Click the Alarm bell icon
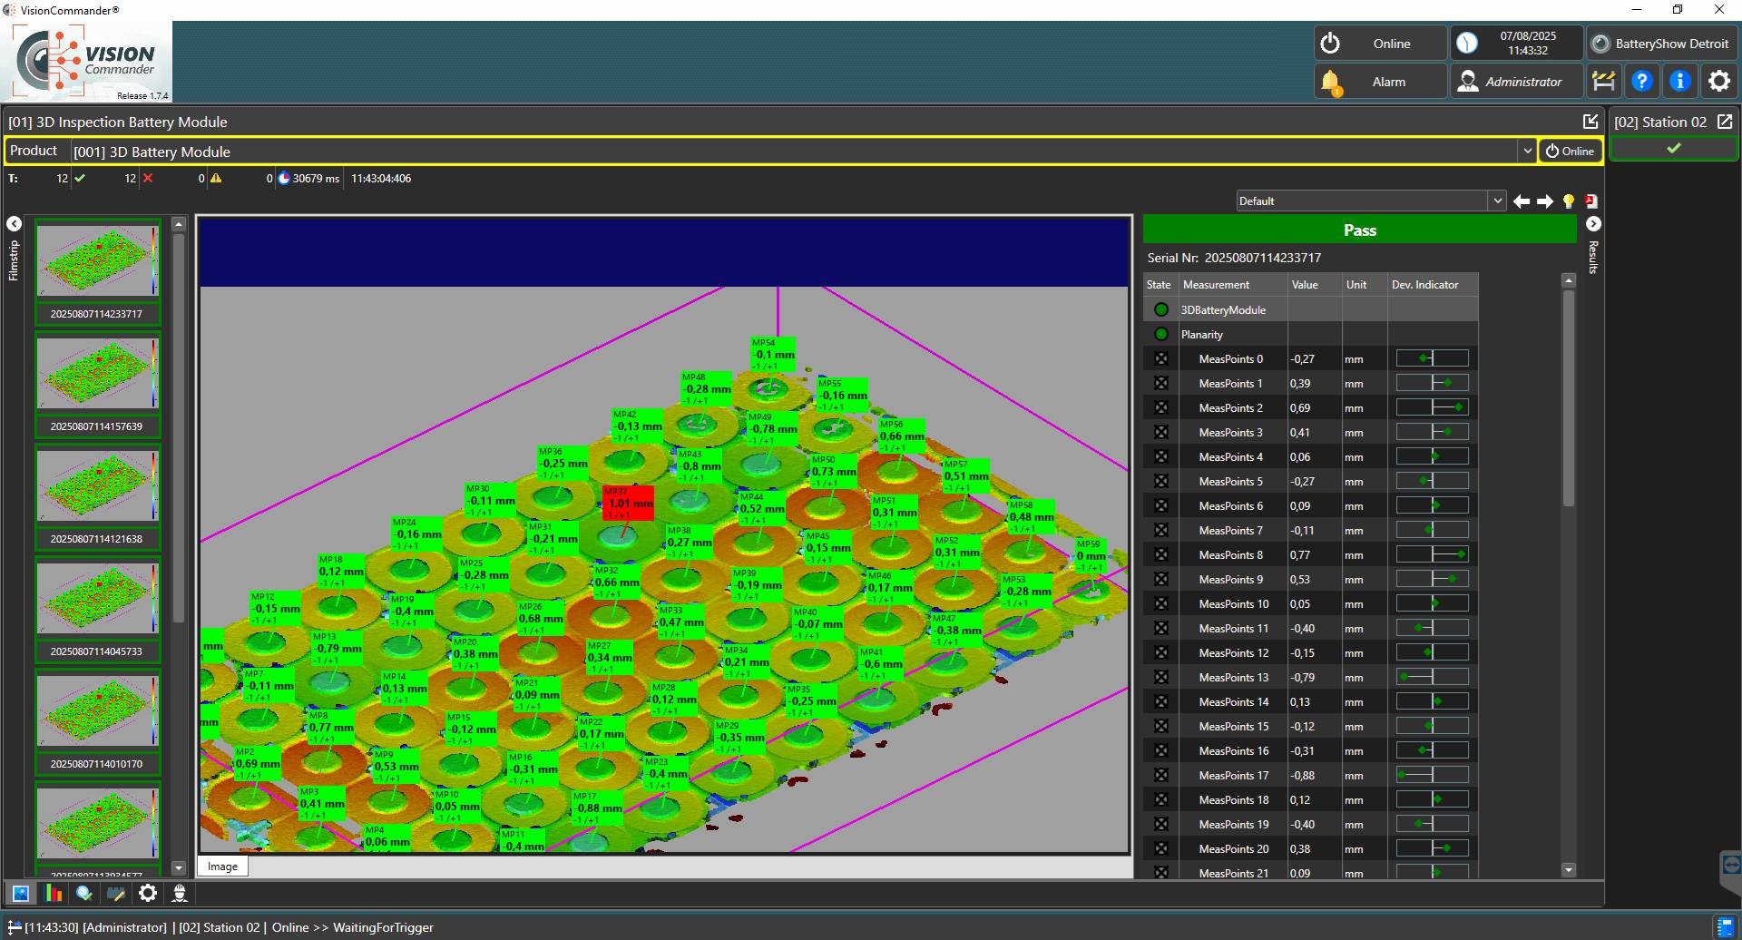This screenshot has width=1742, height=940. point(1331,82)
